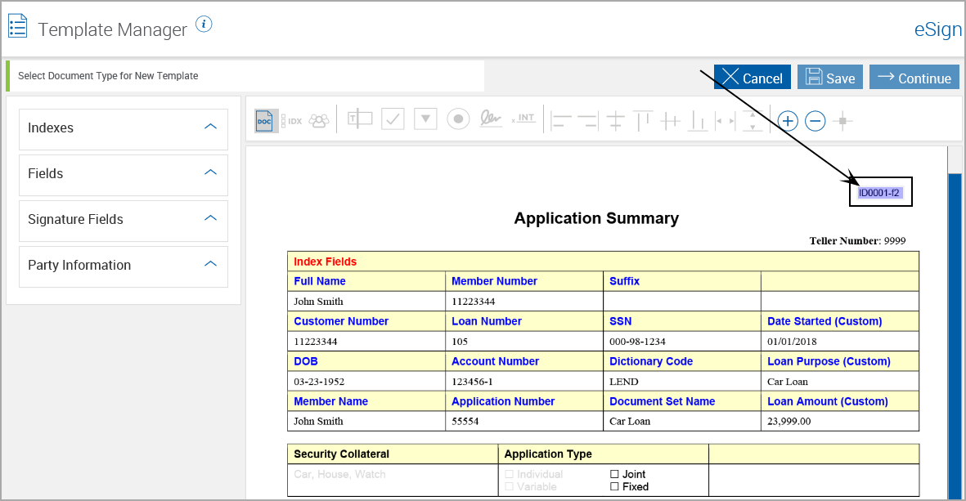
Task: Click the SSN value 000-98-1234
Action: coord(638,342)
